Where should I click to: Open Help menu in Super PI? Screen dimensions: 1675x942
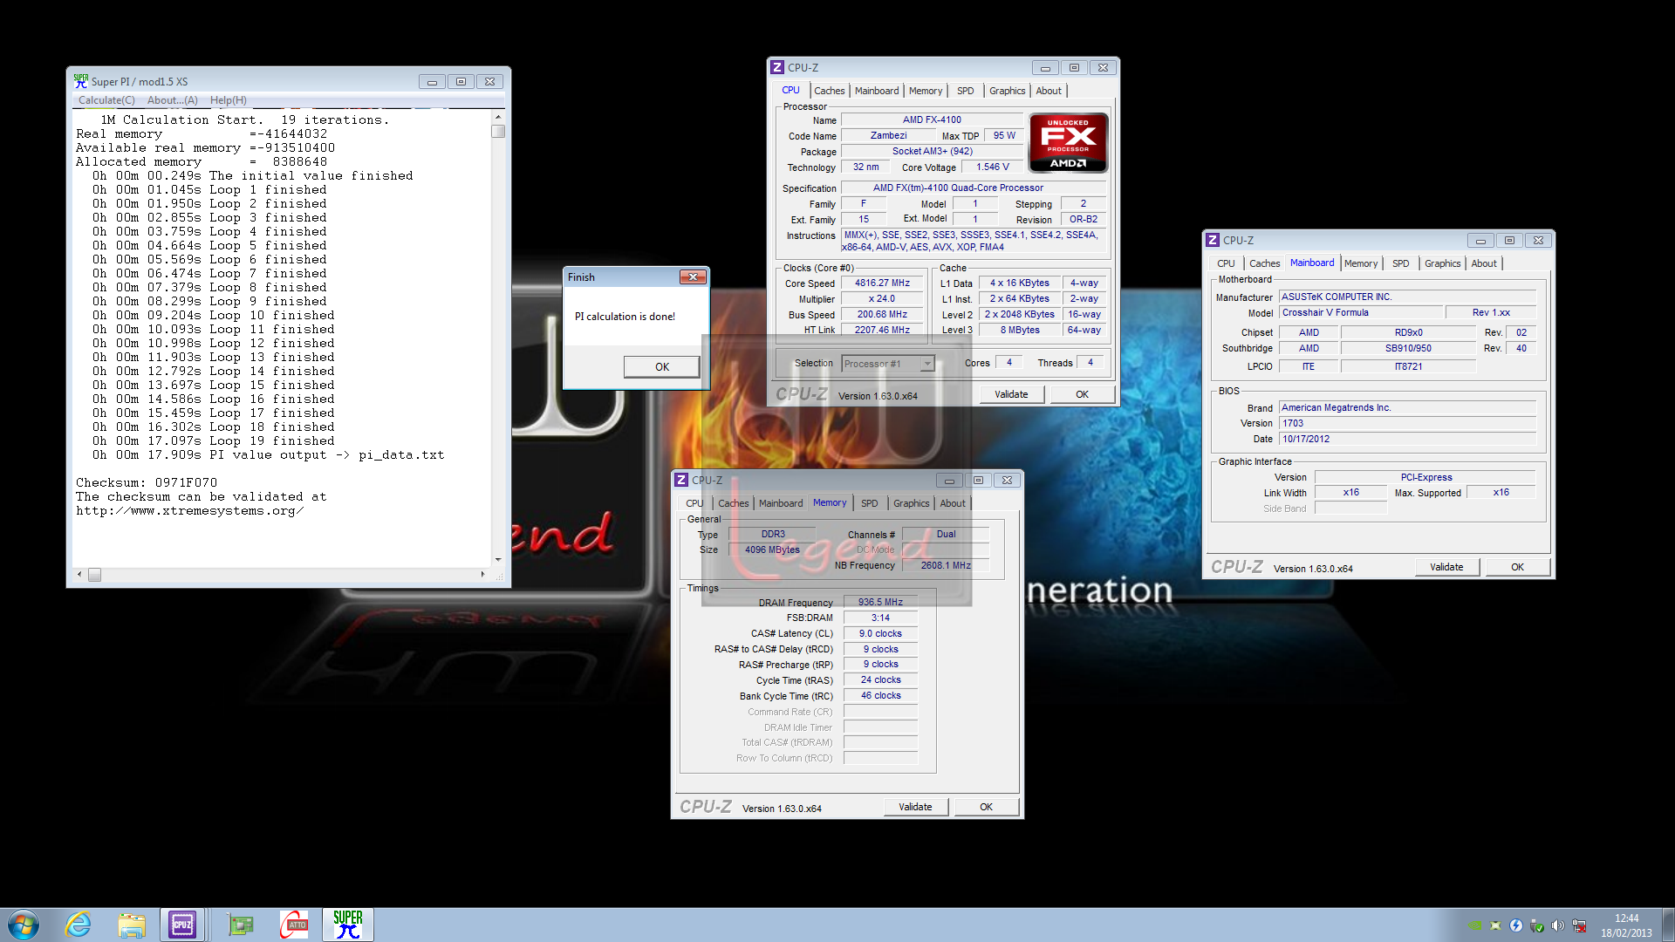pyautogui.click(x=229, y=100)
